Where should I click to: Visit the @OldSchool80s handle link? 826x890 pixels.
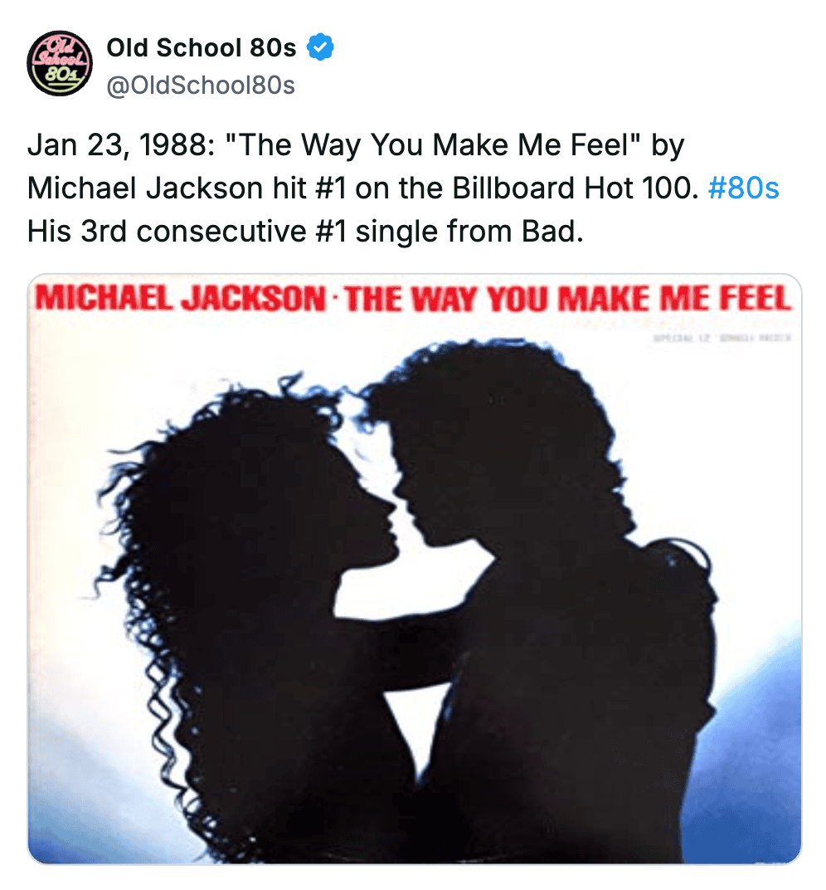[x=201, y=86]
